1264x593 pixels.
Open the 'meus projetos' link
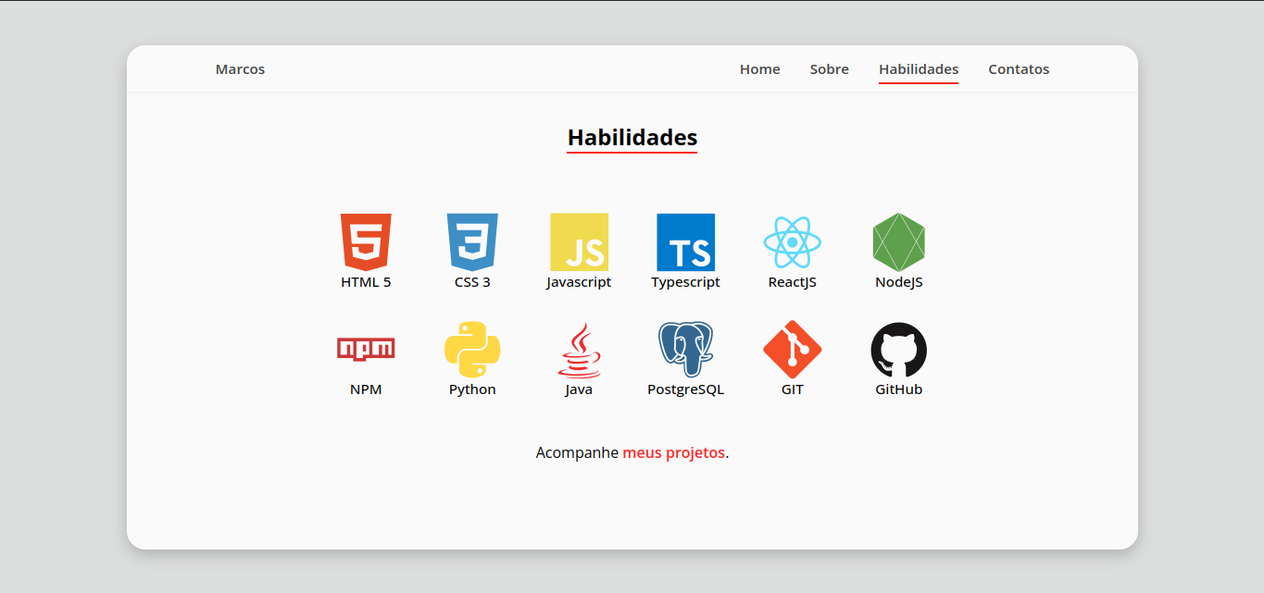(x=673, y=453)
